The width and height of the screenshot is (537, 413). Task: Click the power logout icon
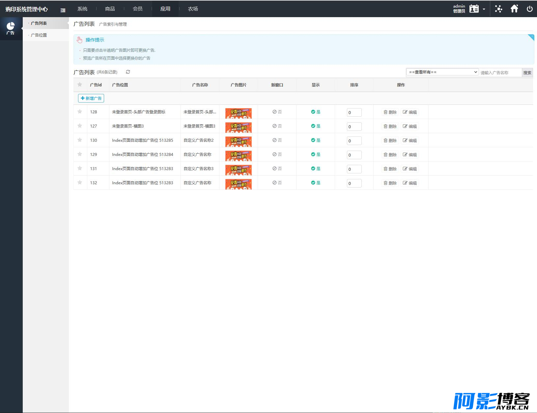point(529,9)
